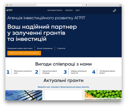This screenshot has width=127, height=108.
Task: Click the number 1 benefit marker
Action: click(x=8, y=72)
